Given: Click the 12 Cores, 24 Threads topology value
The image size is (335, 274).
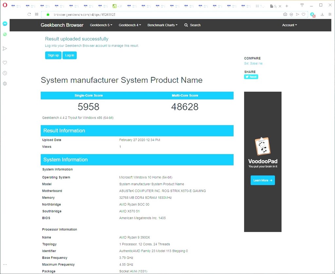Looking at the screenshot, I should tap(145, 244).
